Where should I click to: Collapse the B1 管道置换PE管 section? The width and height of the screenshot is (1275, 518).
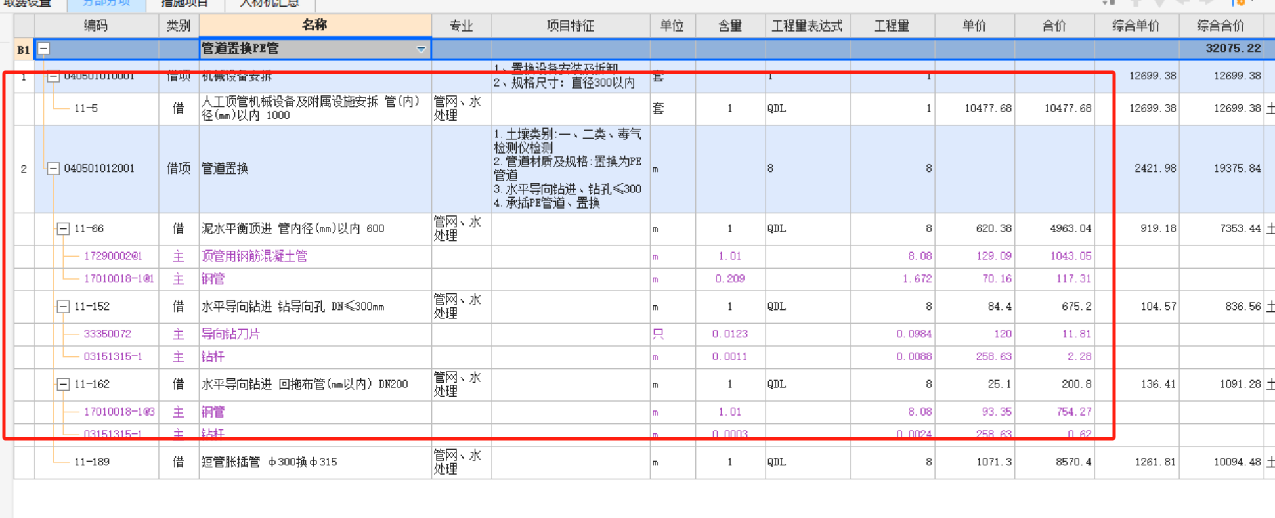point(43,49)
